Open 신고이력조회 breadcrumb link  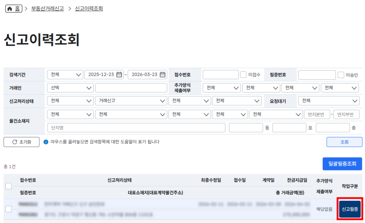click(x=89, y=8)
